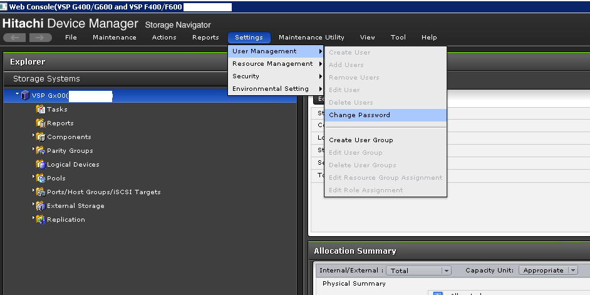The height and width of the screenshot is (295, 590).
Task: Choose Change Password from the submenu
Action: point(385,115)
